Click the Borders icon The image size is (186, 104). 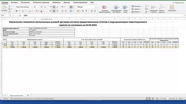[30, 11]
